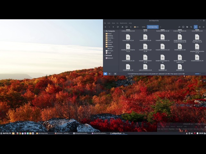Show earlier path bar entries
Screen dimensions: 206x154
tap(131, 27)
